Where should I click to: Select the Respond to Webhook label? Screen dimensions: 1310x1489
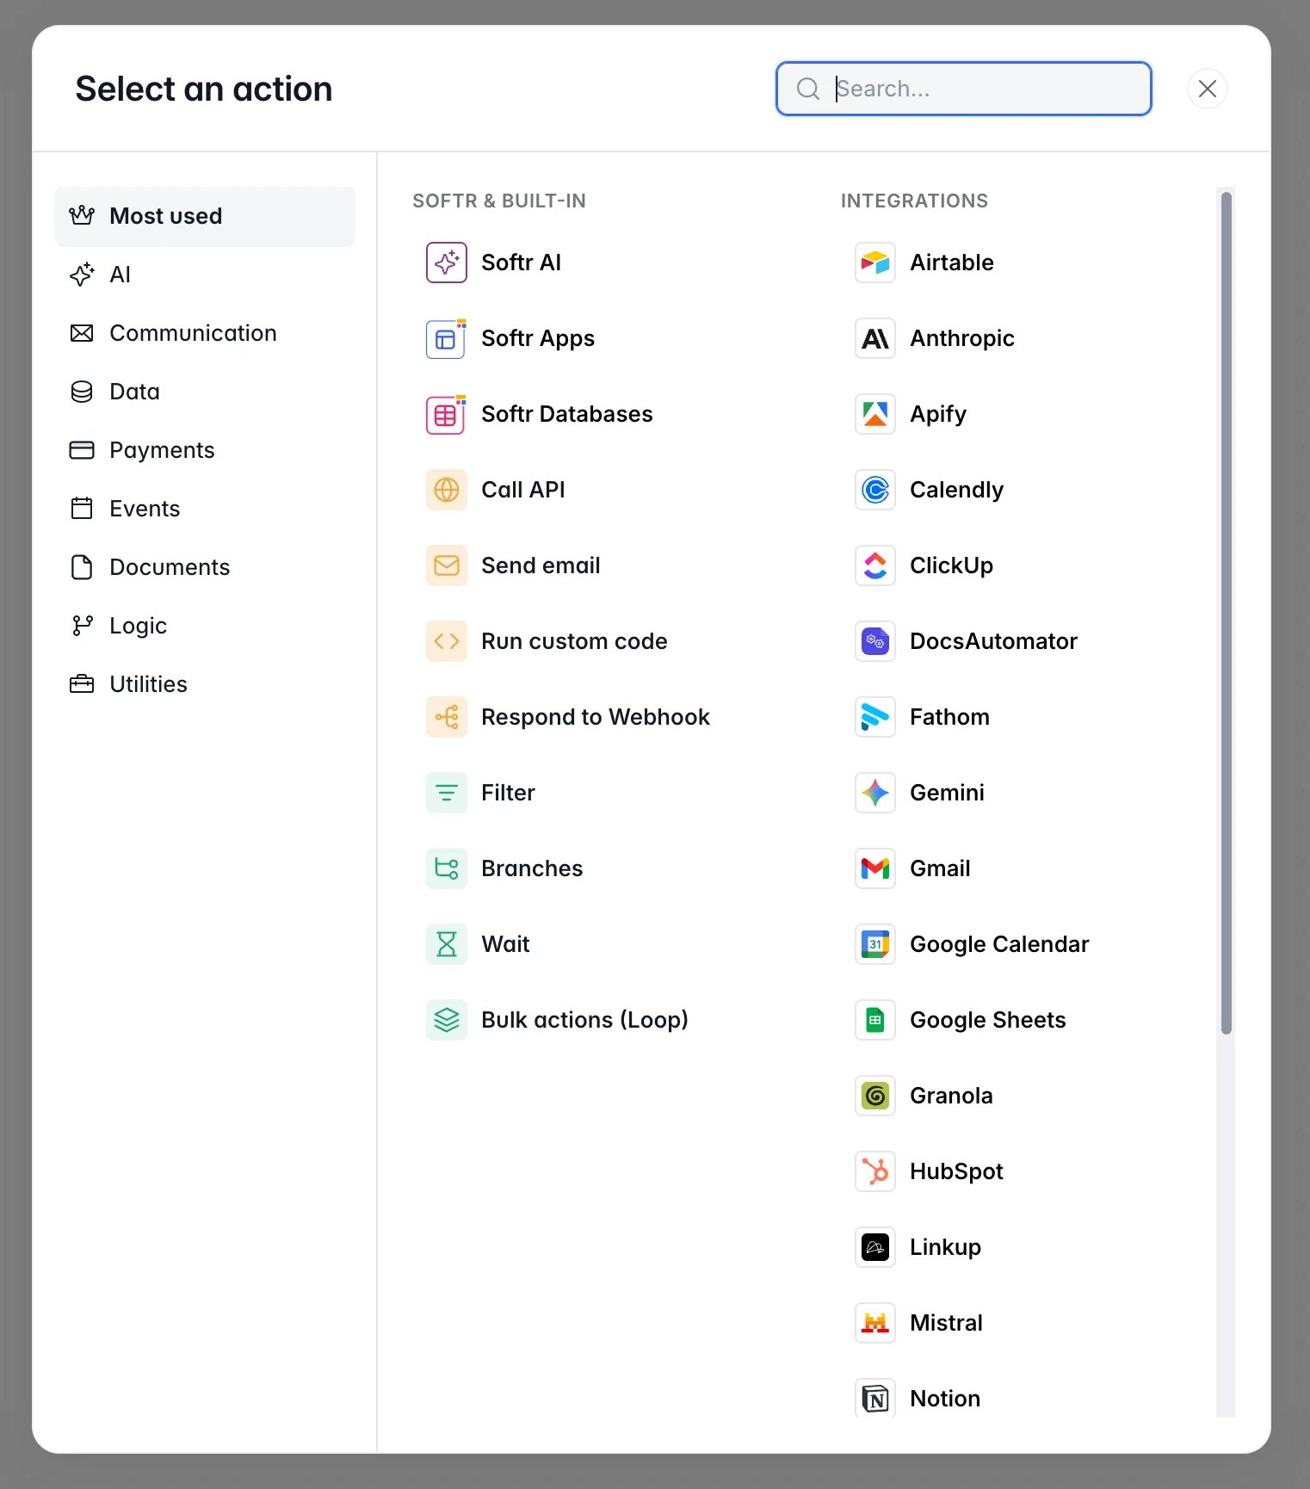(595, 717)
